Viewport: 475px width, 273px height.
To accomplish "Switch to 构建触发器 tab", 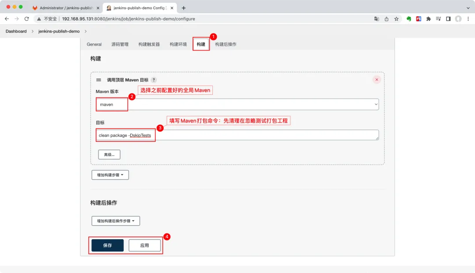I will tap(149, 44).
